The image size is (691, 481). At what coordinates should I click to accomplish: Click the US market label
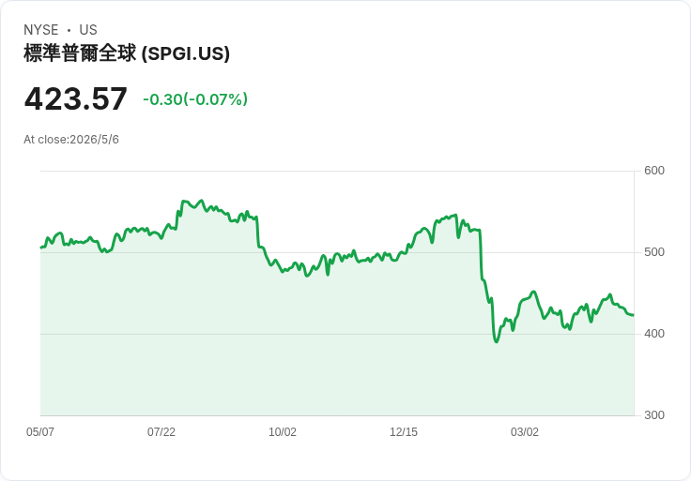[88, 30]
